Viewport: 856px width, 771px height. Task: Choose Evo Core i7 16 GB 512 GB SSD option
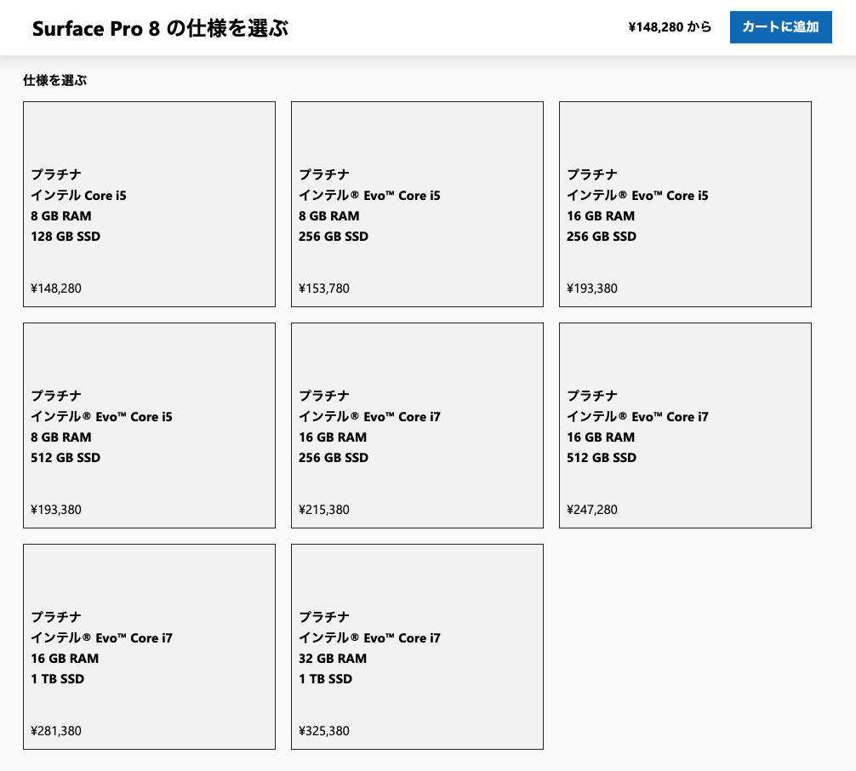pos(685,425)
